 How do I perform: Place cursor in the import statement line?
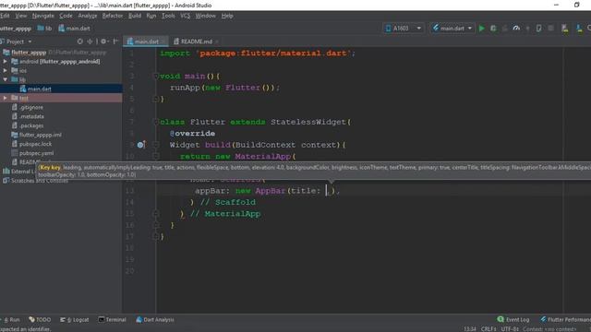258,53
